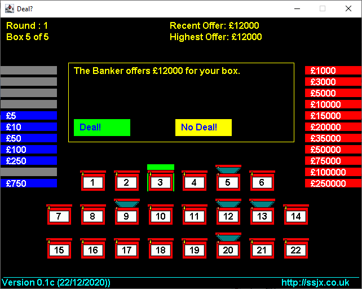This screenshot has width=362, height=289.
Task: Click the Highest Offer: £12000 text
Action: coord(215,37)
